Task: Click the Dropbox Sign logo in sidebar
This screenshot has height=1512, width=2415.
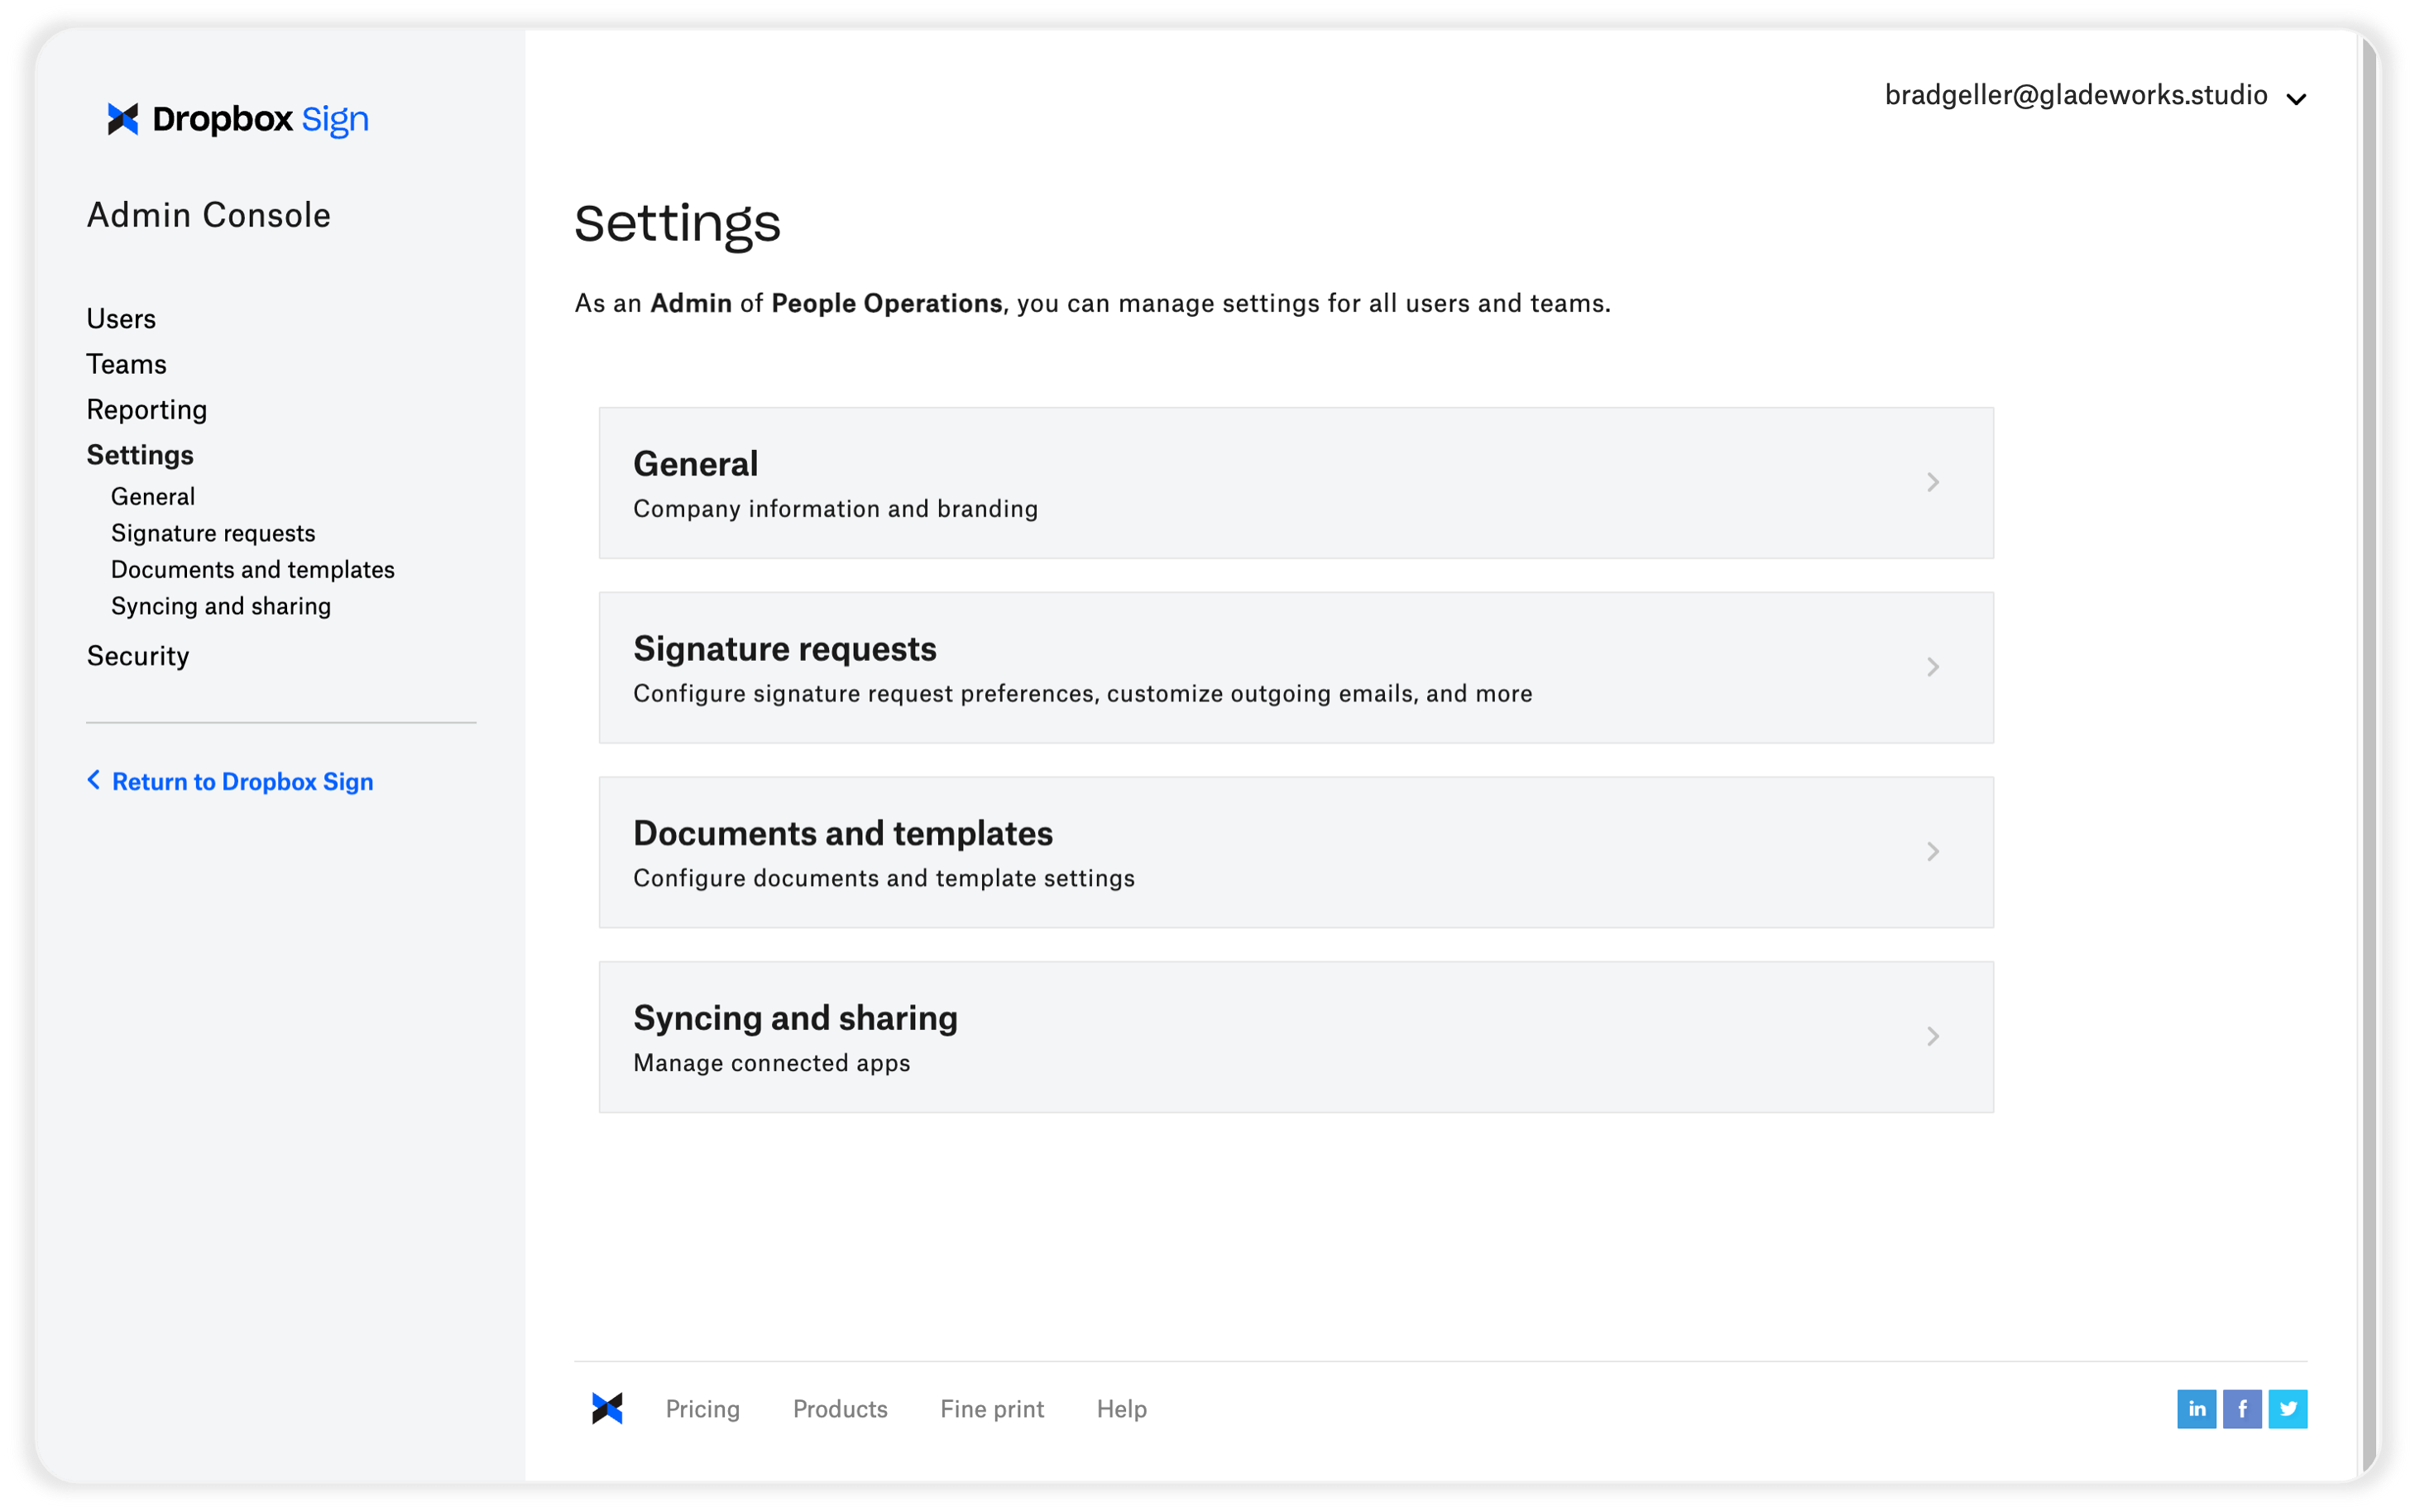Action: coord(238,119)
